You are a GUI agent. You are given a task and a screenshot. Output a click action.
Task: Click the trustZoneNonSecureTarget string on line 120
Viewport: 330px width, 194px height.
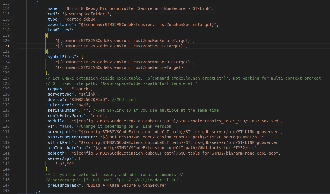click(x=124, y=41)
